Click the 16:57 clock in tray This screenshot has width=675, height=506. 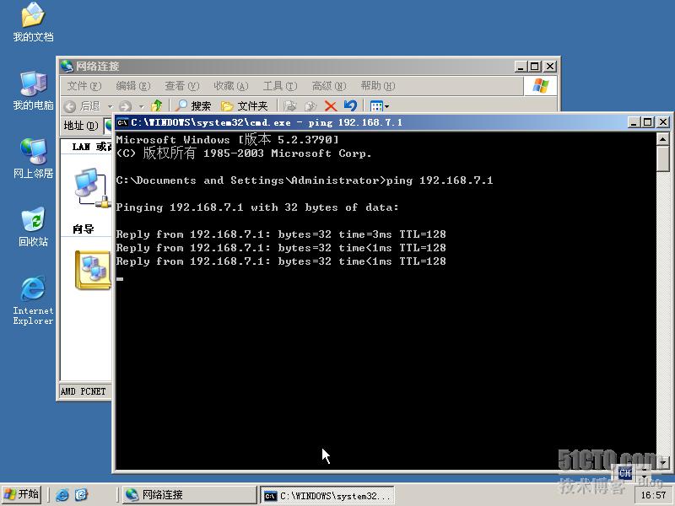pos(653,495)
